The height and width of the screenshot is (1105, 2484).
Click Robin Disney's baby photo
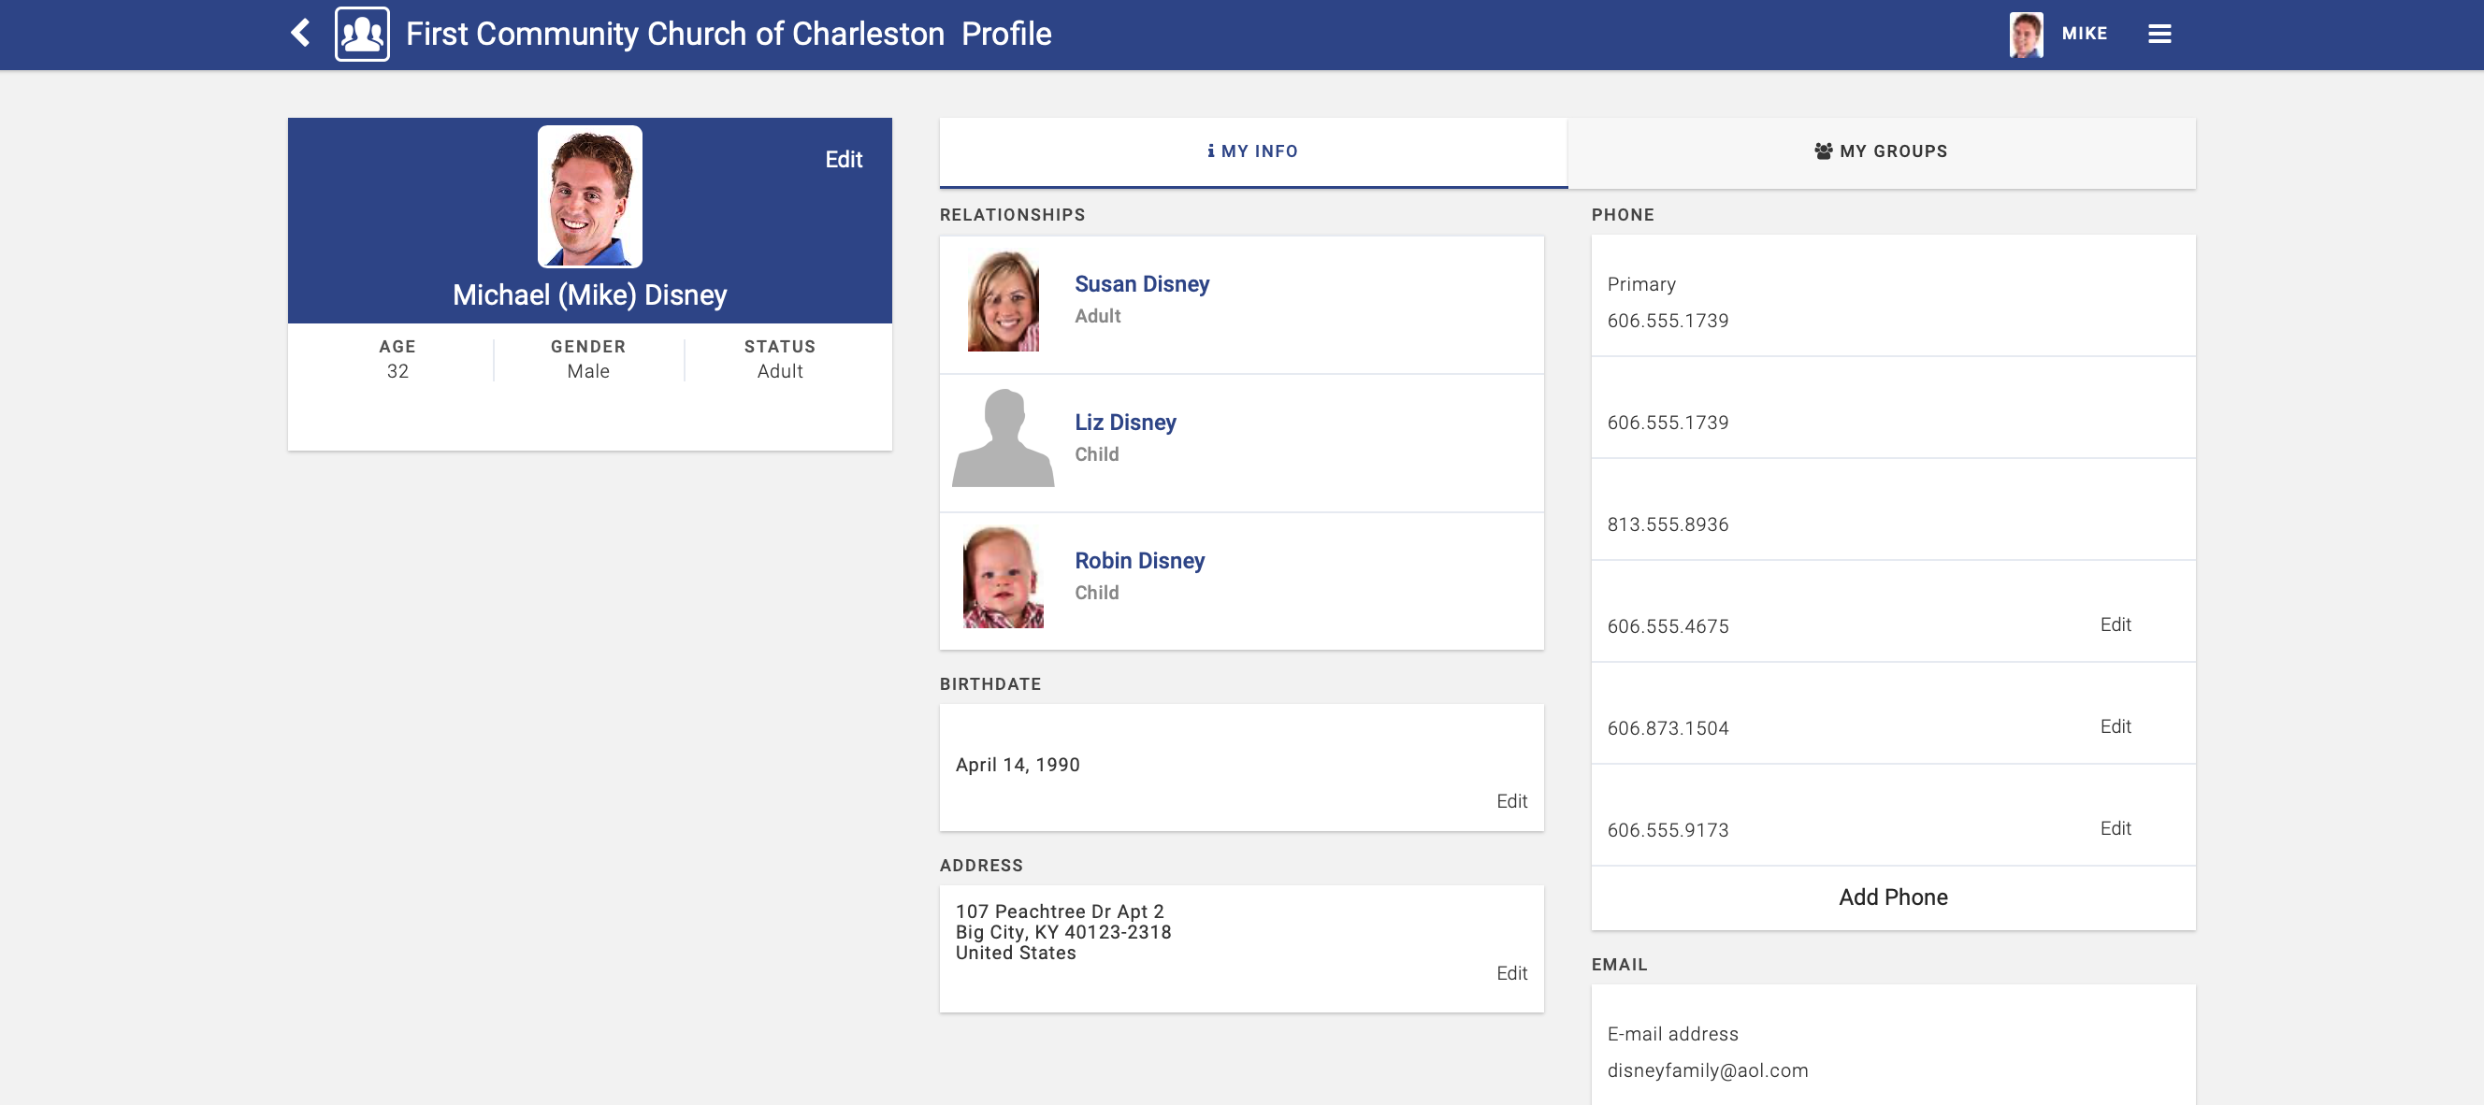coord(1003,578)
